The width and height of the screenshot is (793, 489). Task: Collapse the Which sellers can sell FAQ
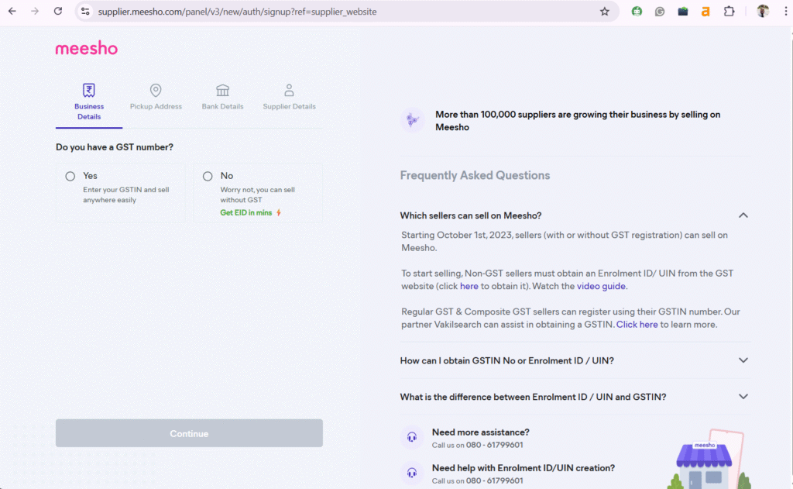click(743, 215)
